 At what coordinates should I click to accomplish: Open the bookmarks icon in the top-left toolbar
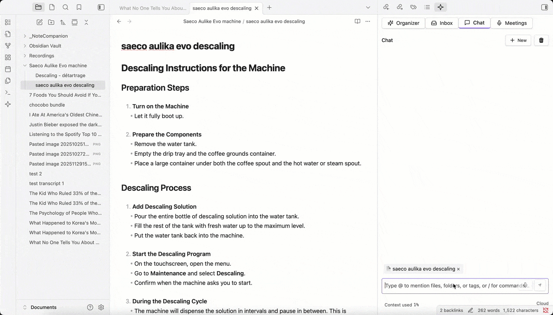point(78,7)
